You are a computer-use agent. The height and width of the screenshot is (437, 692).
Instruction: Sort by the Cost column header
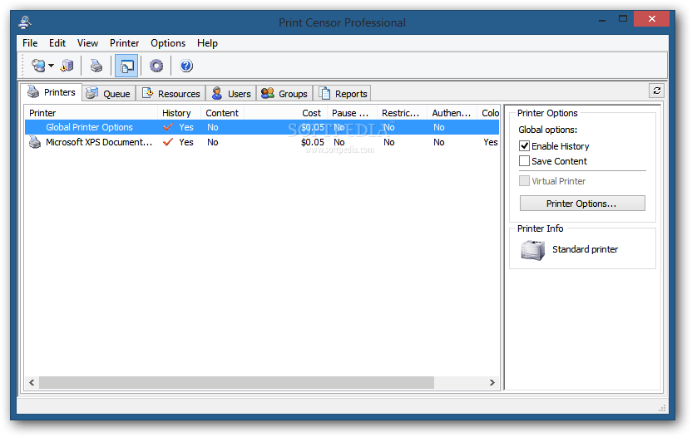(285, 113)
